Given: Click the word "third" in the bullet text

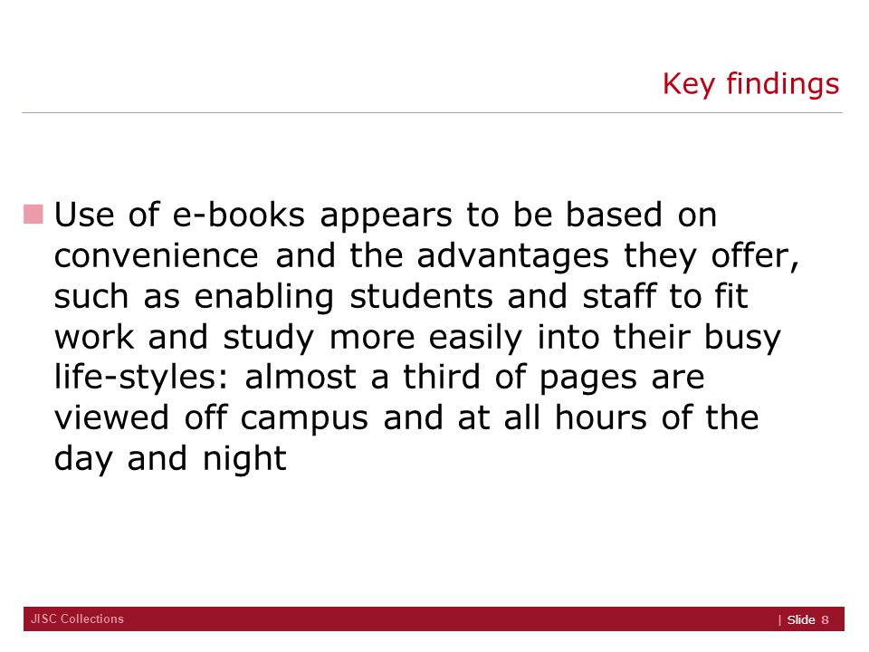Looking at the screenshot, I should (441, 377).
